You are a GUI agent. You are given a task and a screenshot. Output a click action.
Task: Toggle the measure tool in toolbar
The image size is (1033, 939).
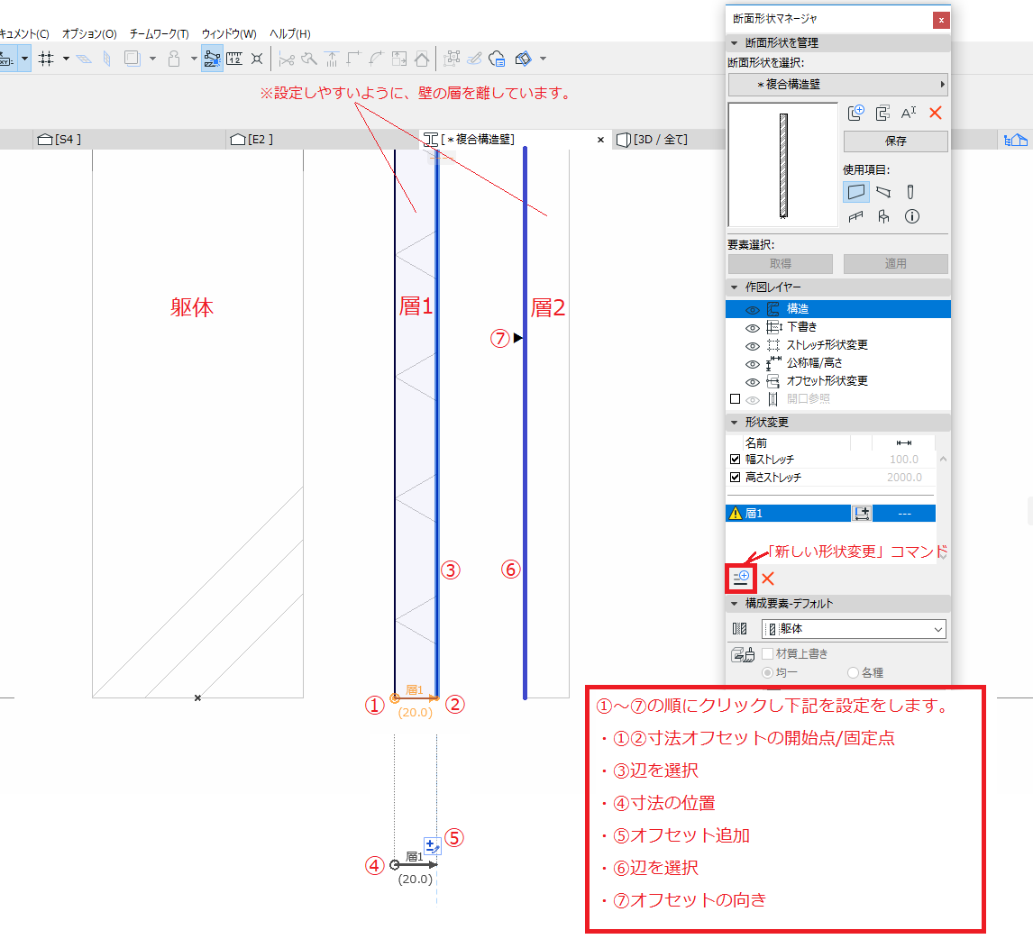click(234, 59)
